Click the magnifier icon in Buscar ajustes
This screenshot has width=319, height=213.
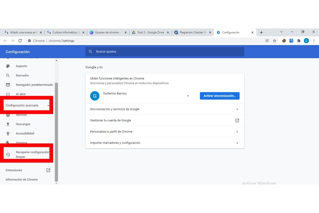click(91, 52)
